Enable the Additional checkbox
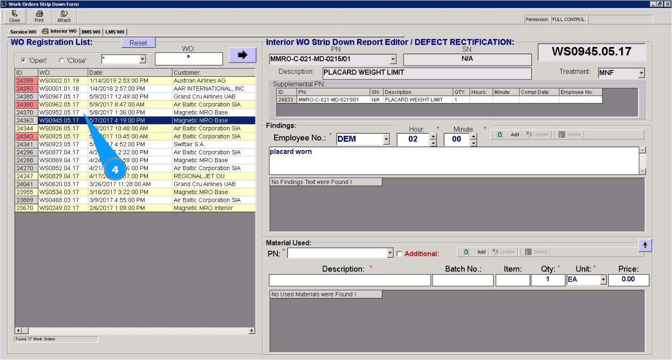 pyautogui.click(x=399, y=254)
